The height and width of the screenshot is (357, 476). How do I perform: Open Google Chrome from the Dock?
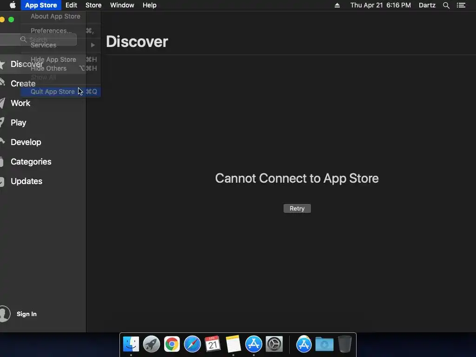coord(172,344)
